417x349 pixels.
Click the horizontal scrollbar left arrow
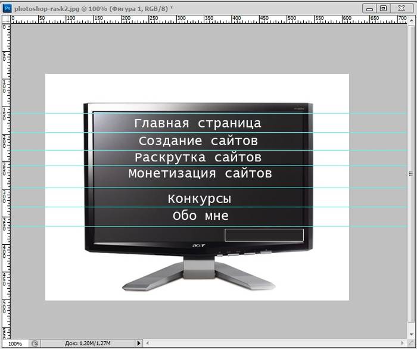point(148,344)
